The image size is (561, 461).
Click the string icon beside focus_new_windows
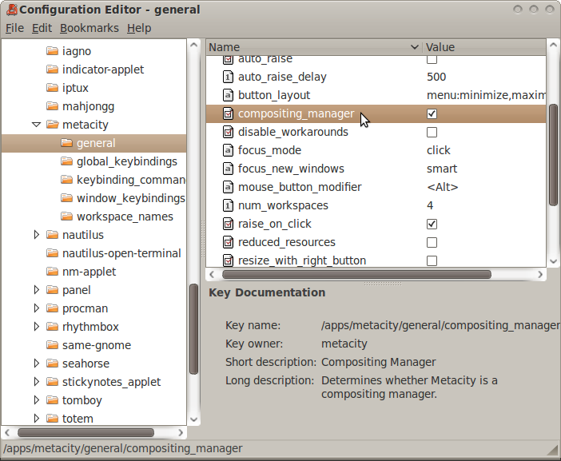[228, 169]
